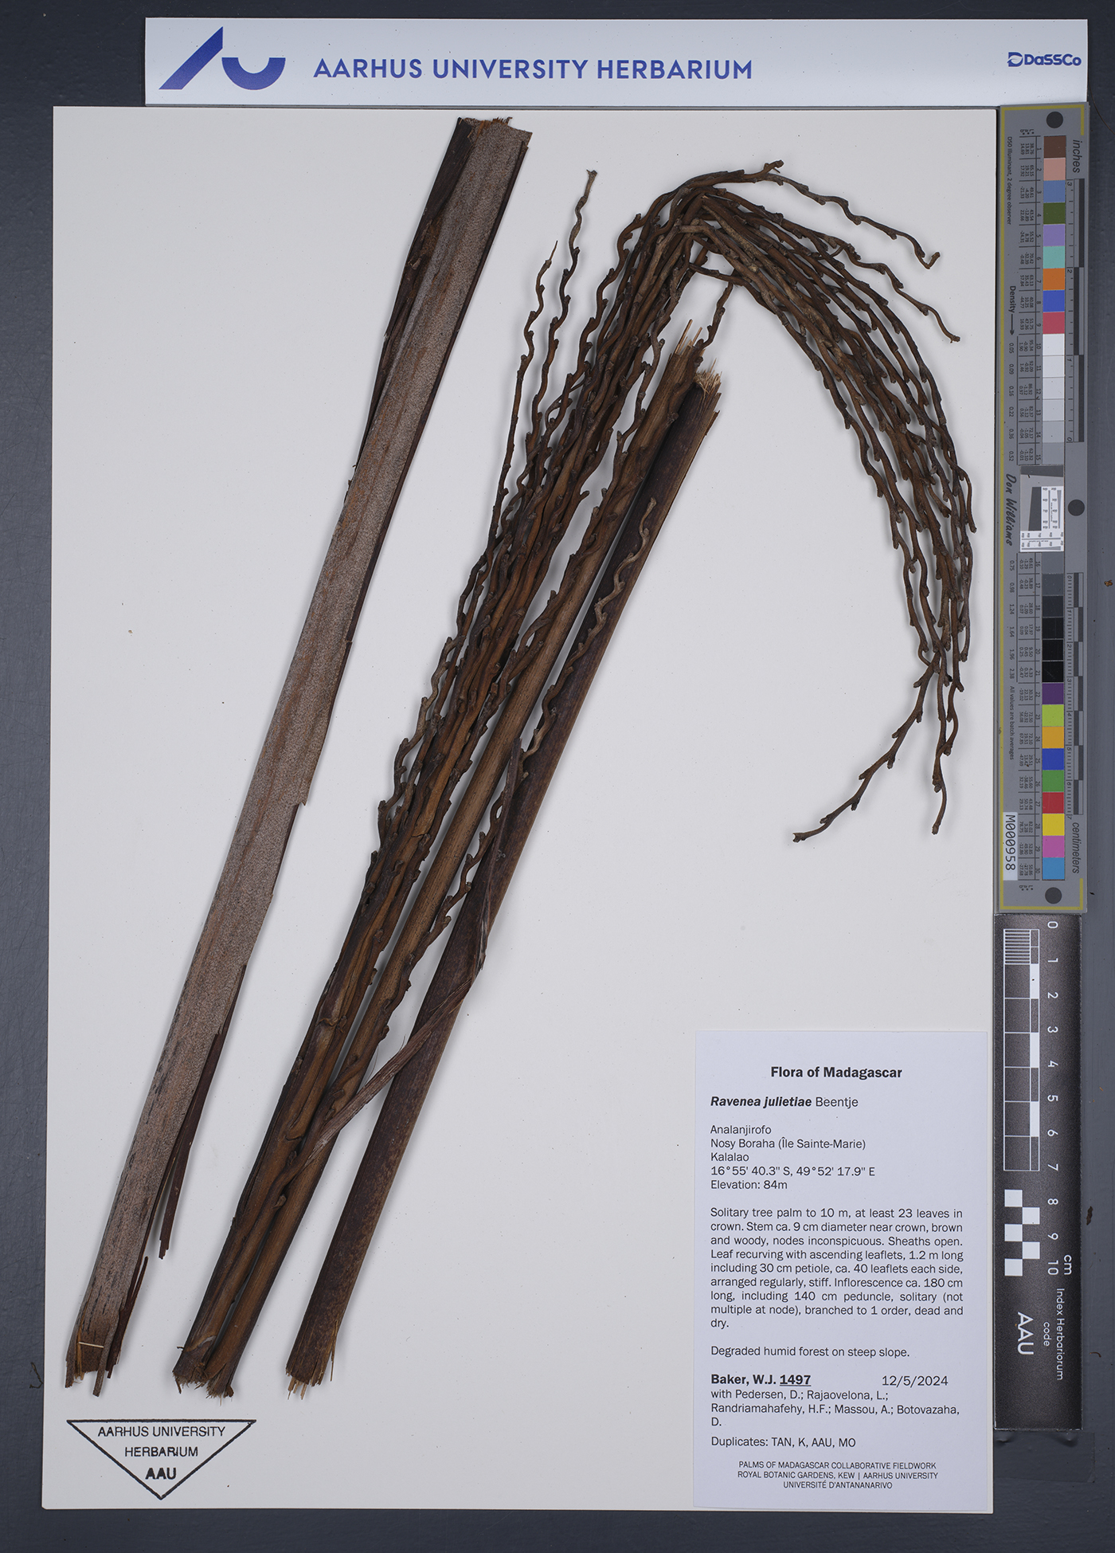Pick the magenta patch numbered 29

pos(1054,846)
